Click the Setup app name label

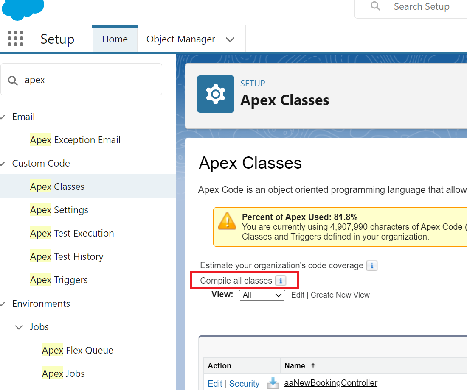(57, 39)
